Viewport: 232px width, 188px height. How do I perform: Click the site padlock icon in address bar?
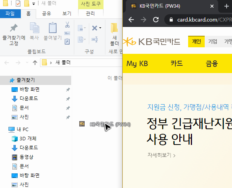(171, 20)
